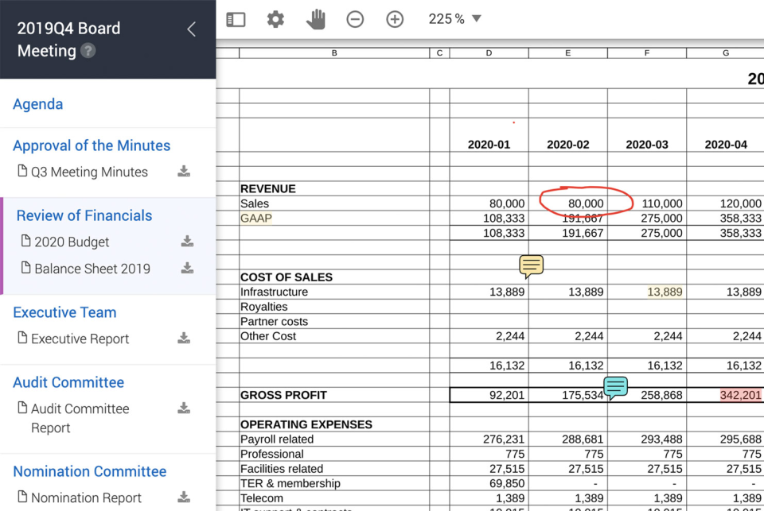This screenshot has width=764, height=511.
Task: Switch to the Agenda section
Action: [37, 104]
